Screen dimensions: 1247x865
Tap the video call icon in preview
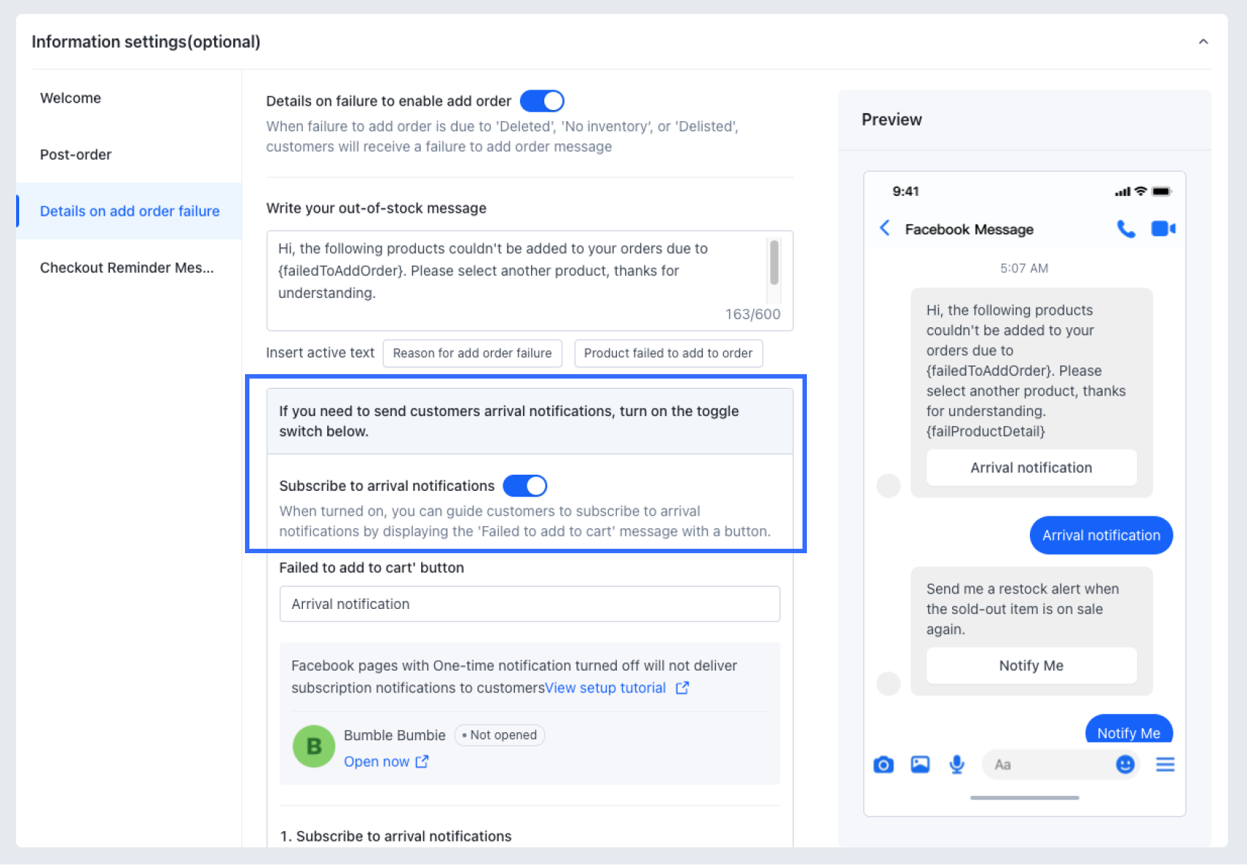1163,229
